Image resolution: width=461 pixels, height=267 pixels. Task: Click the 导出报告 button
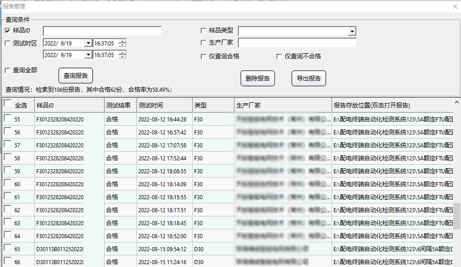pyautogui.click(x=308, y=78)
